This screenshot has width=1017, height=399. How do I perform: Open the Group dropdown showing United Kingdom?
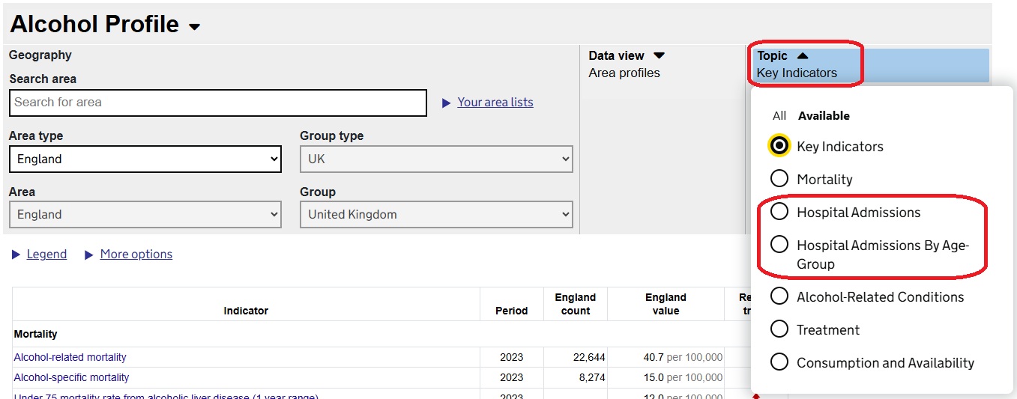coord(436,214)
